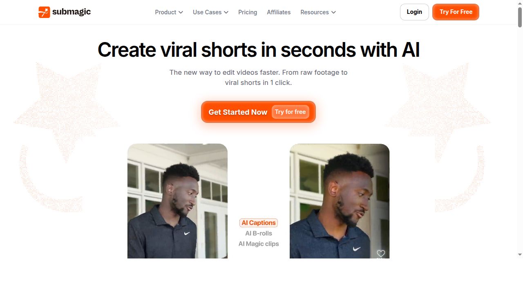Tap the heart icon on right video
This screenshot has width=523, height=294.
pyautogui.click(x=381, y=254)
